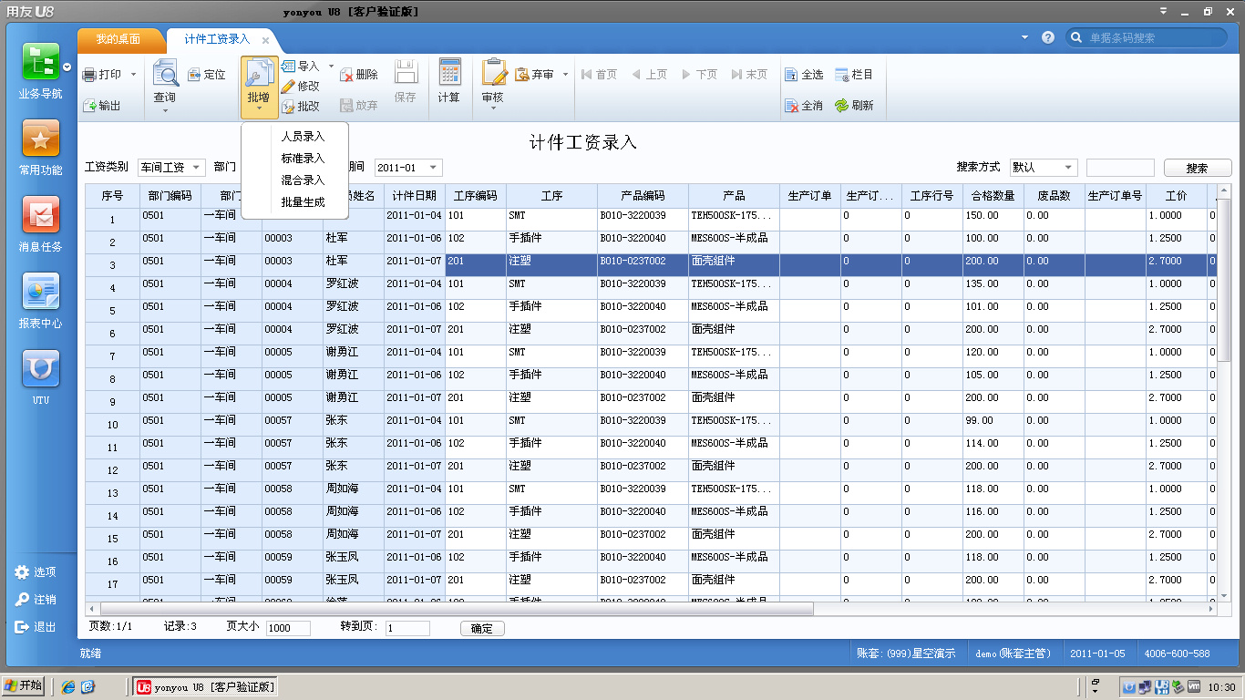Open Internet Explorer from the quick launch
Viewport: 1245px width, 700px height.
coord(68,686)
